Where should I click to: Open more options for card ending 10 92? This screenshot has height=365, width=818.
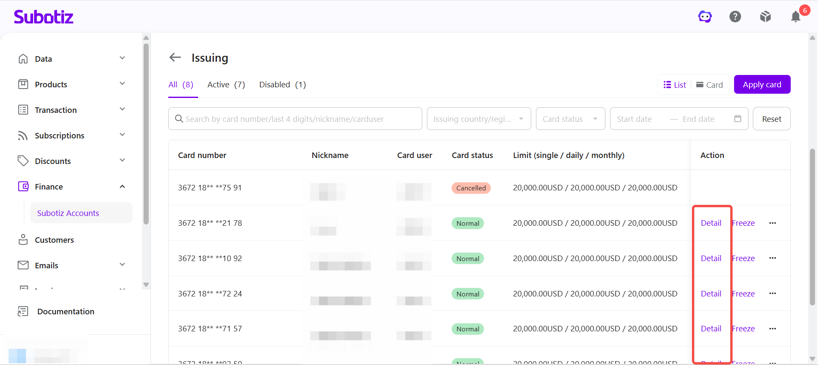(x=772, y=258)
